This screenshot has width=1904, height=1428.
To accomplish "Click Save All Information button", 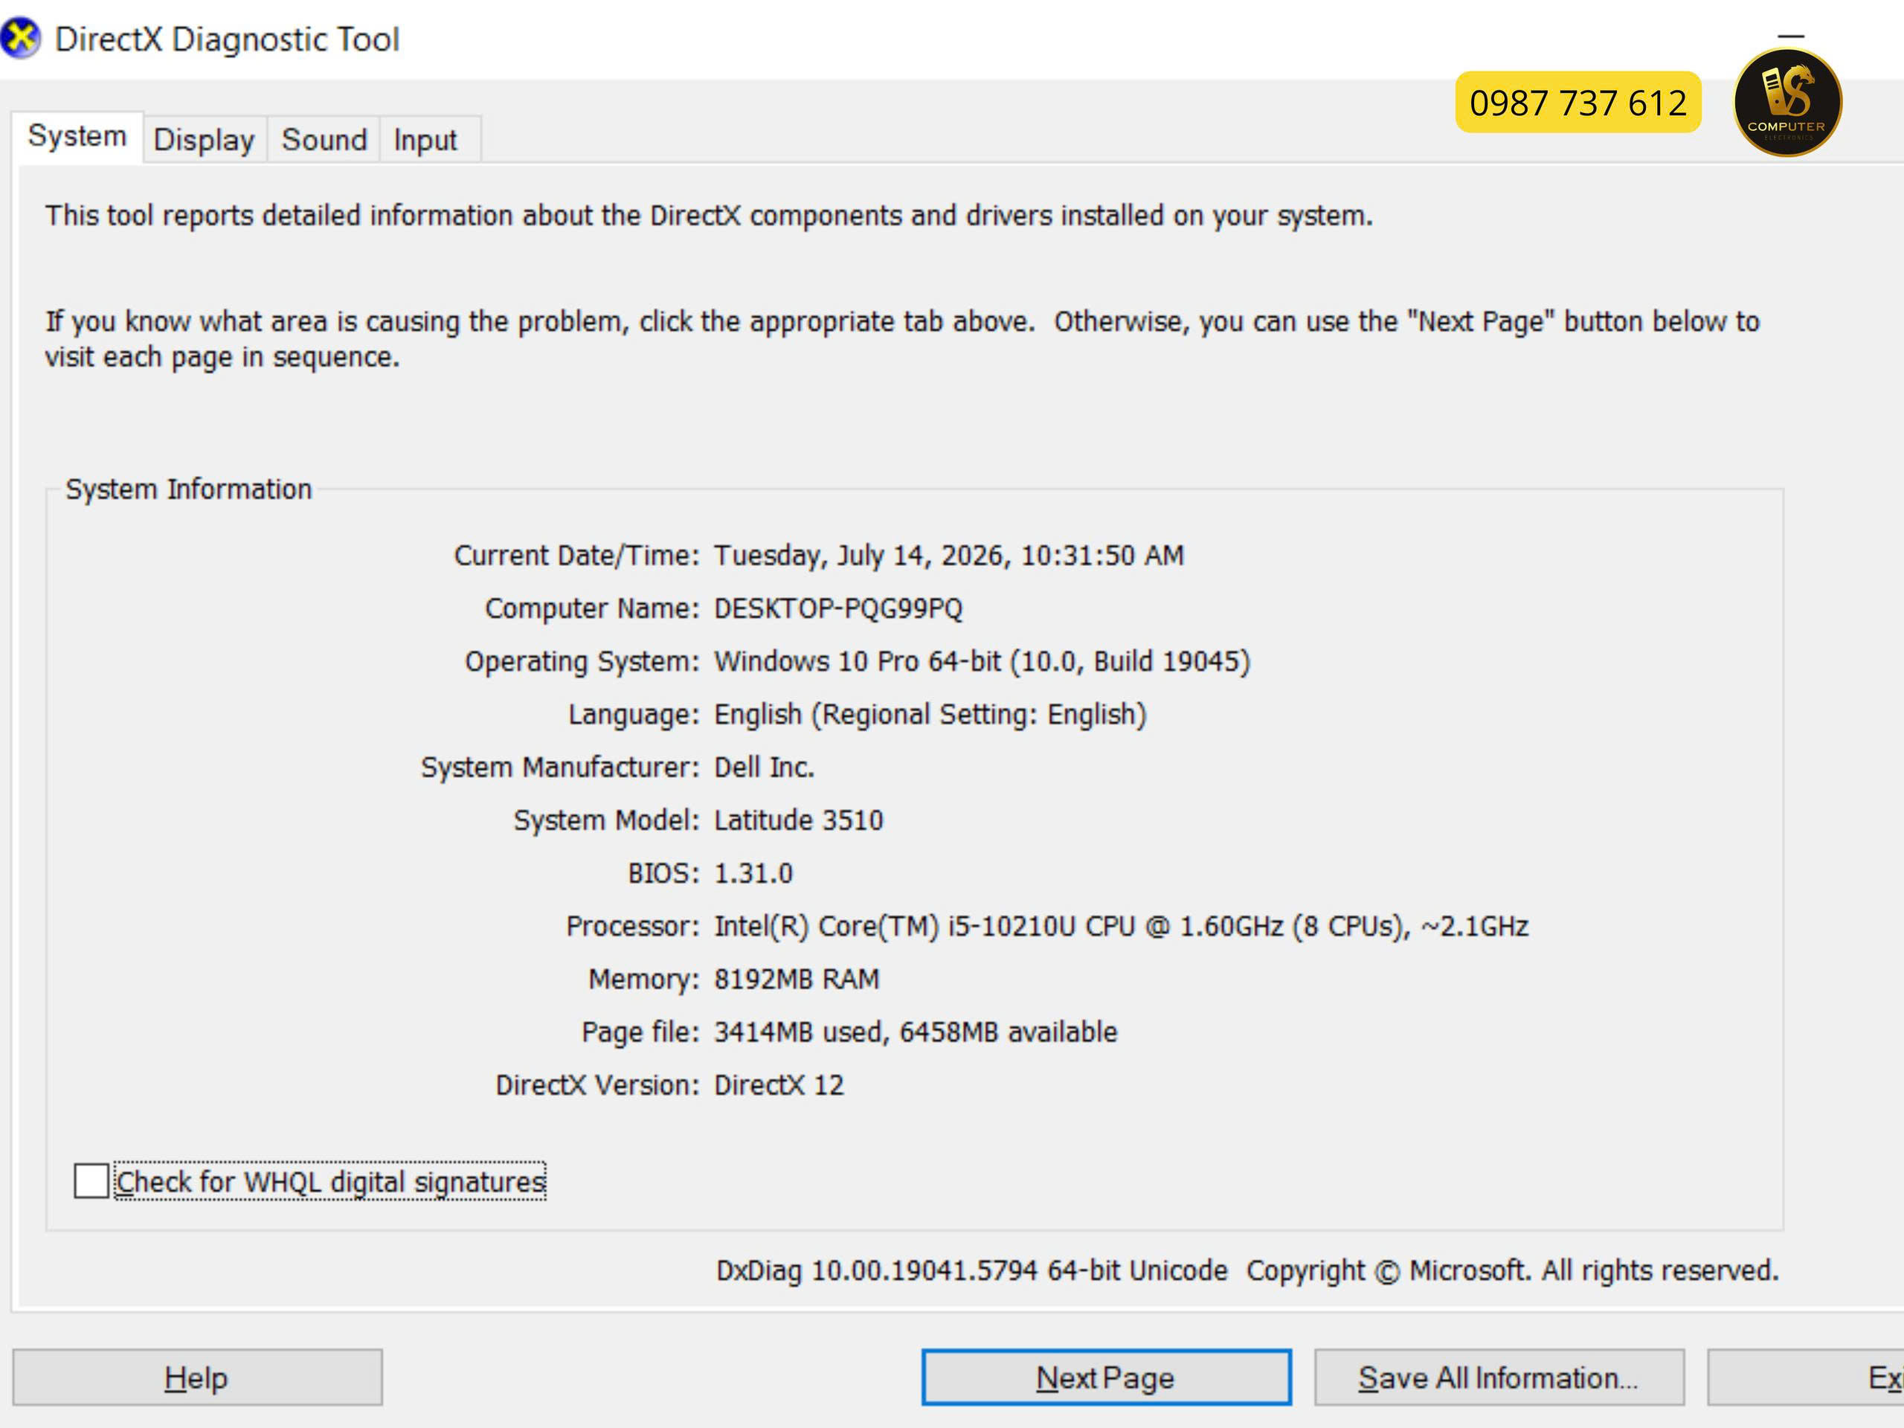I will pyautogui.click(x=1499, y=1377).
